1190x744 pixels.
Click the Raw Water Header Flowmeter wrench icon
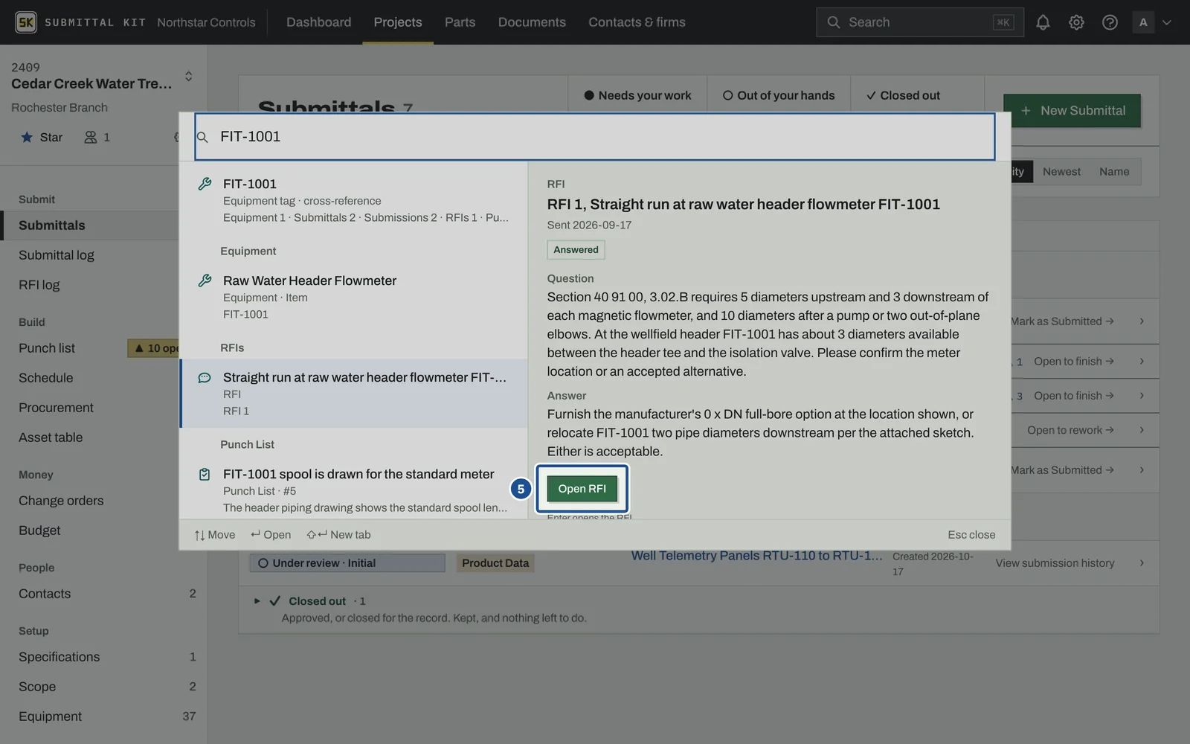[x=205, y=280]
